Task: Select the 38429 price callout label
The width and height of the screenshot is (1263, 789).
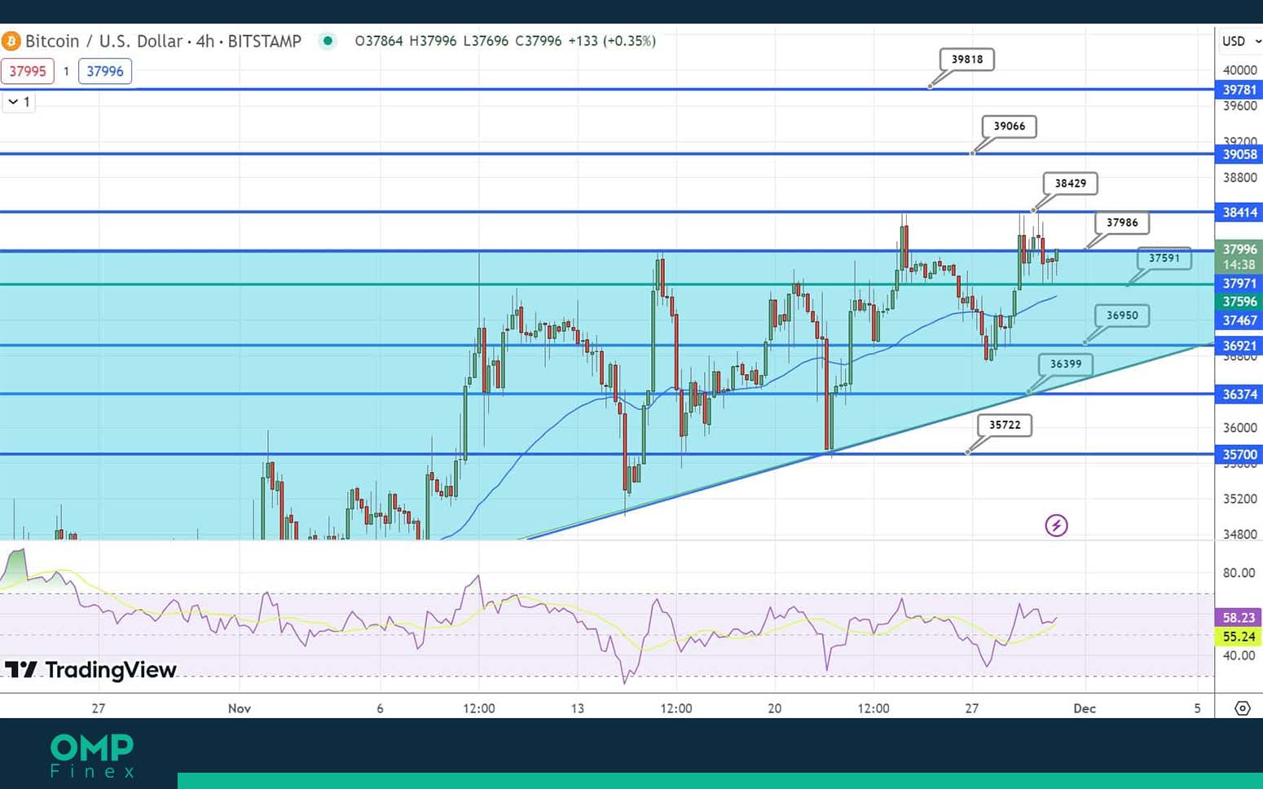Action: (1071, 183)
